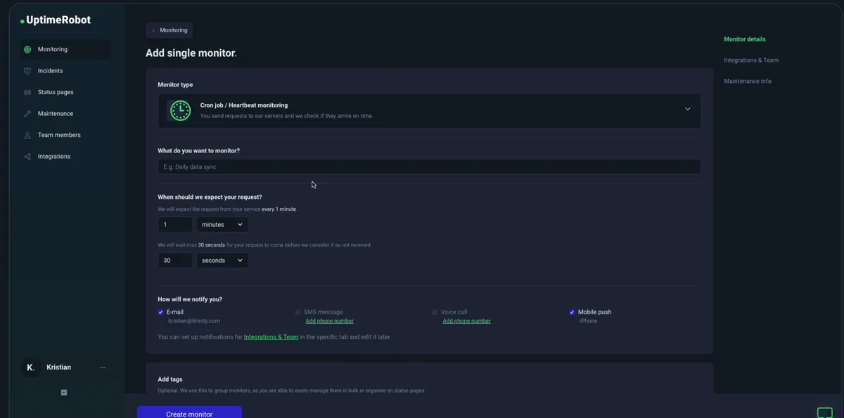Expand the Monitor type dropdown chevron
Image resolution: width=844 pixels, height=418 pixels.
tap(688, 109)
